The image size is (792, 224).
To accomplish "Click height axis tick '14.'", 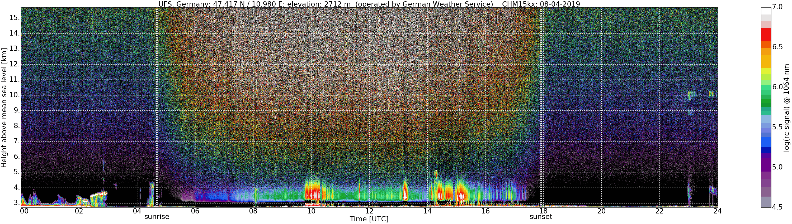I will 15,33.
